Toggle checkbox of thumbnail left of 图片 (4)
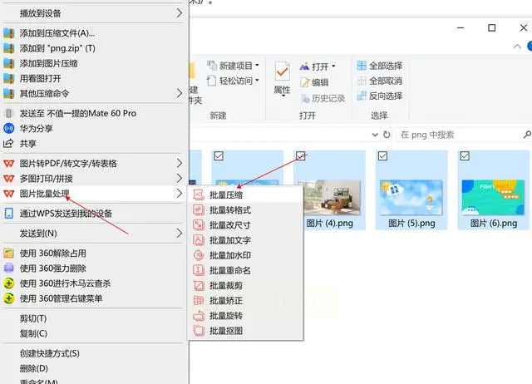 [x=219, y=155]
